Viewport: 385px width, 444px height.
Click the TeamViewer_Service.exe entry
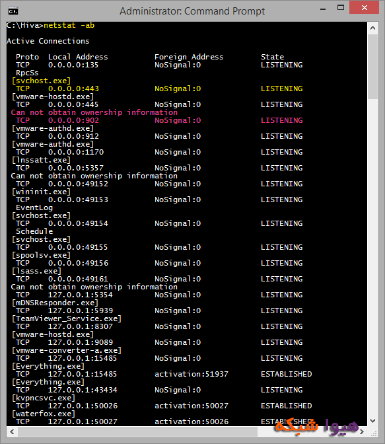(x=67, y=318)
